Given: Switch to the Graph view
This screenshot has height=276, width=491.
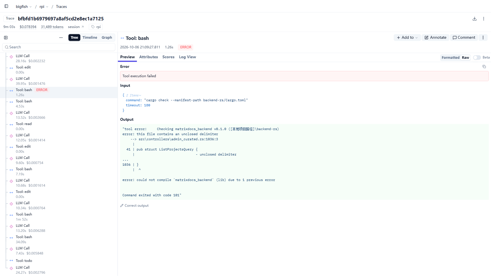Looking at the screenshot, I should coord(107,38).
